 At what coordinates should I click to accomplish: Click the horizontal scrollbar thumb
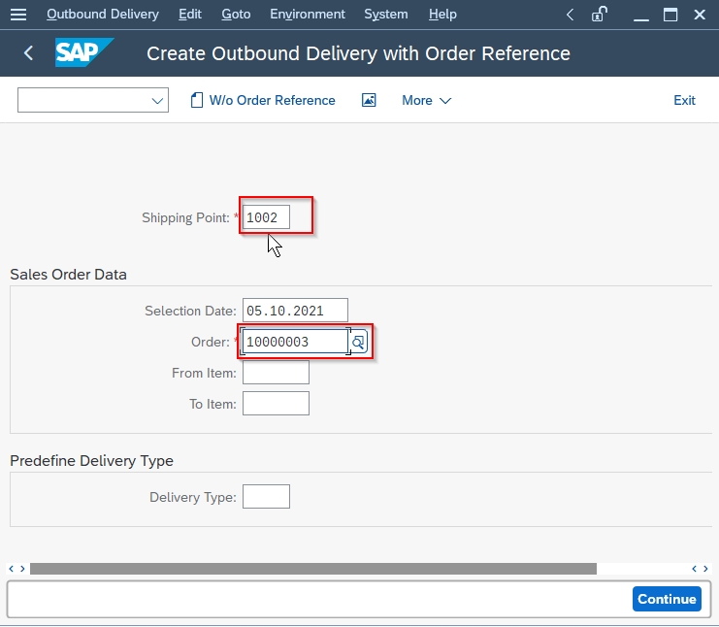[313, 569]
